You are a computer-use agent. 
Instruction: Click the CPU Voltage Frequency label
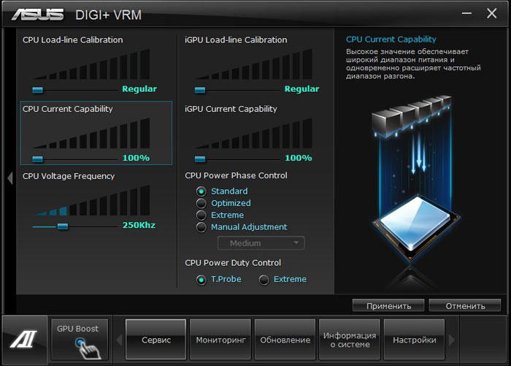click(69, 176)
